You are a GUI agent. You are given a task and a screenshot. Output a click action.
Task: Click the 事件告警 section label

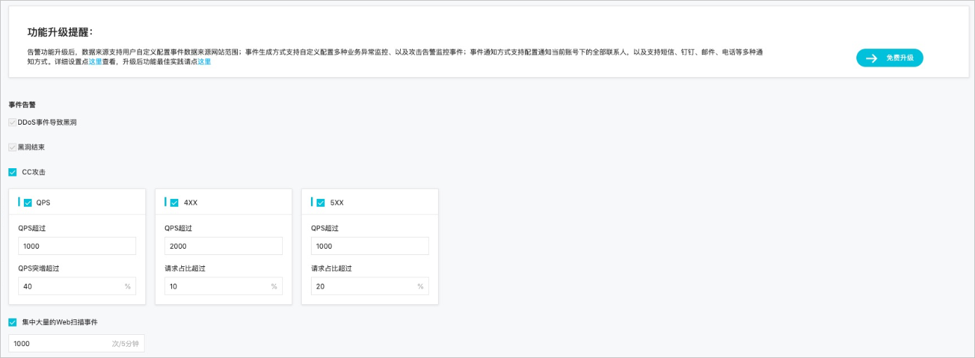pos(22,105)
